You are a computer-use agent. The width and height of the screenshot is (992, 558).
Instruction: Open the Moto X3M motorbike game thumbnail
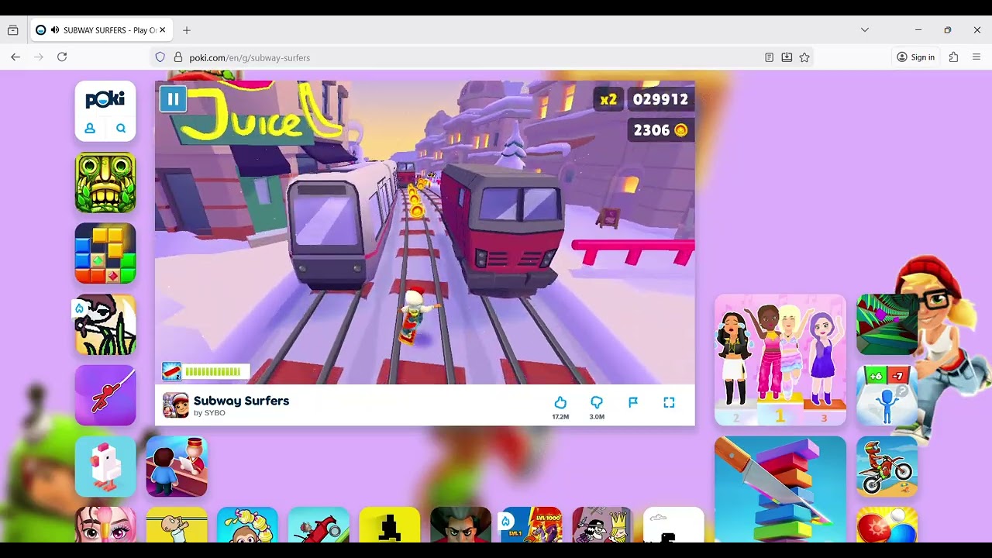click(x=887, y=467)
